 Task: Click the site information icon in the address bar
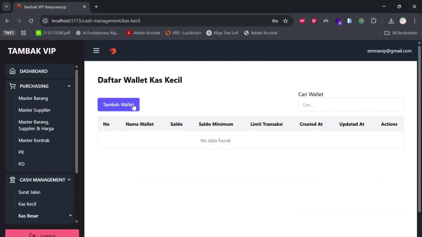45,21
